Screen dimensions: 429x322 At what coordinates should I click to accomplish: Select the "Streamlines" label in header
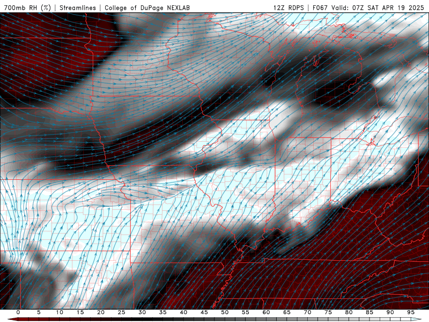tap(78, 8)
